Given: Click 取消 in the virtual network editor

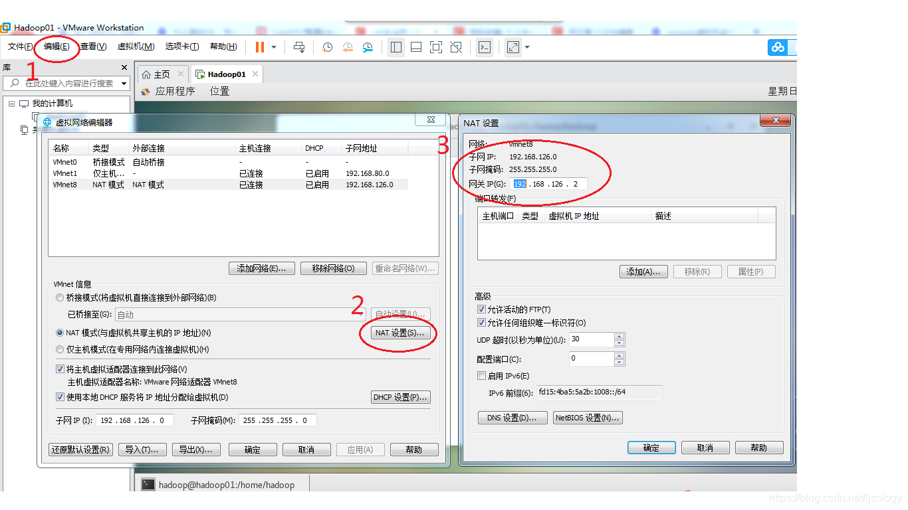Looking at the screenshot, I should click(306, 450).
